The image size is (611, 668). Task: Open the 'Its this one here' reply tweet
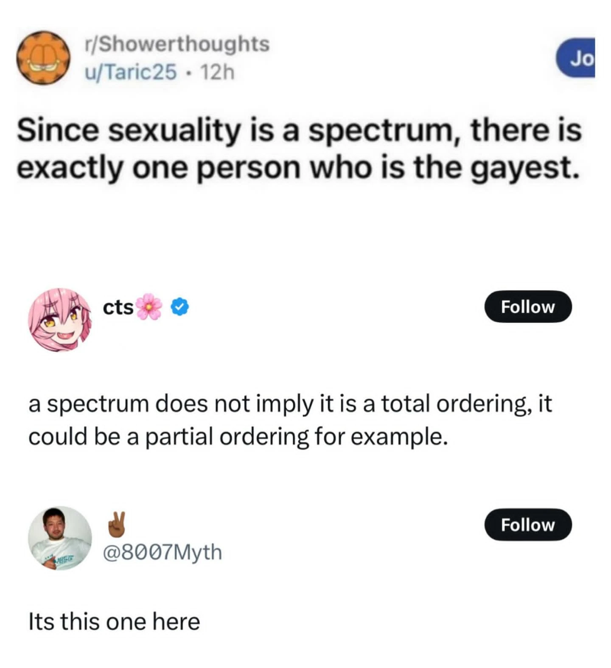[x=114, y=622]
